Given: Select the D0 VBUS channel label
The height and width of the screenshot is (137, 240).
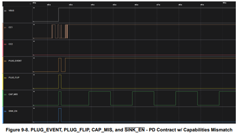Looking at the screenshot, I should [x=9, y=11].
